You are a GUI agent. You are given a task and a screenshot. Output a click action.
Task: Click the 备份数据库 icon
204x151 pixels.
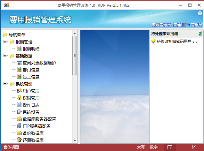(19, 133)
